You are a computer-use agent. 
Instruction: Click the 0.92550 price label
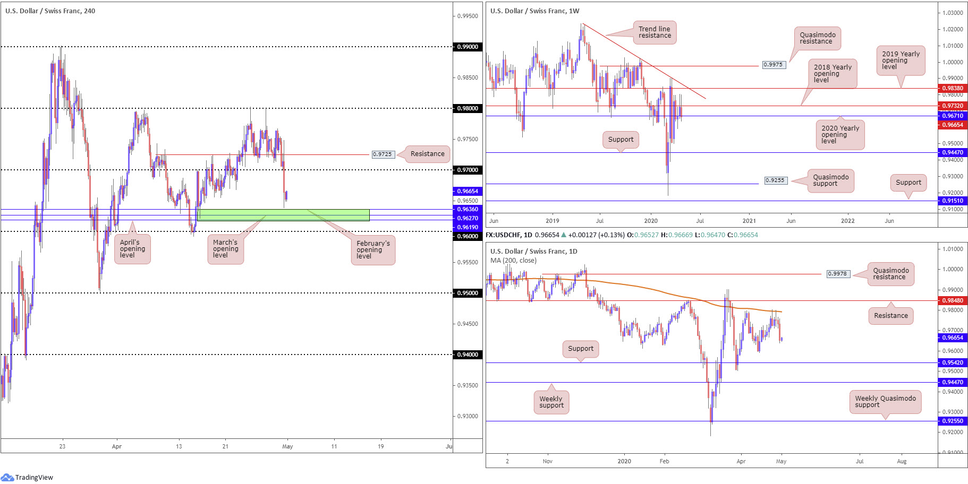[x=953, y=421]
